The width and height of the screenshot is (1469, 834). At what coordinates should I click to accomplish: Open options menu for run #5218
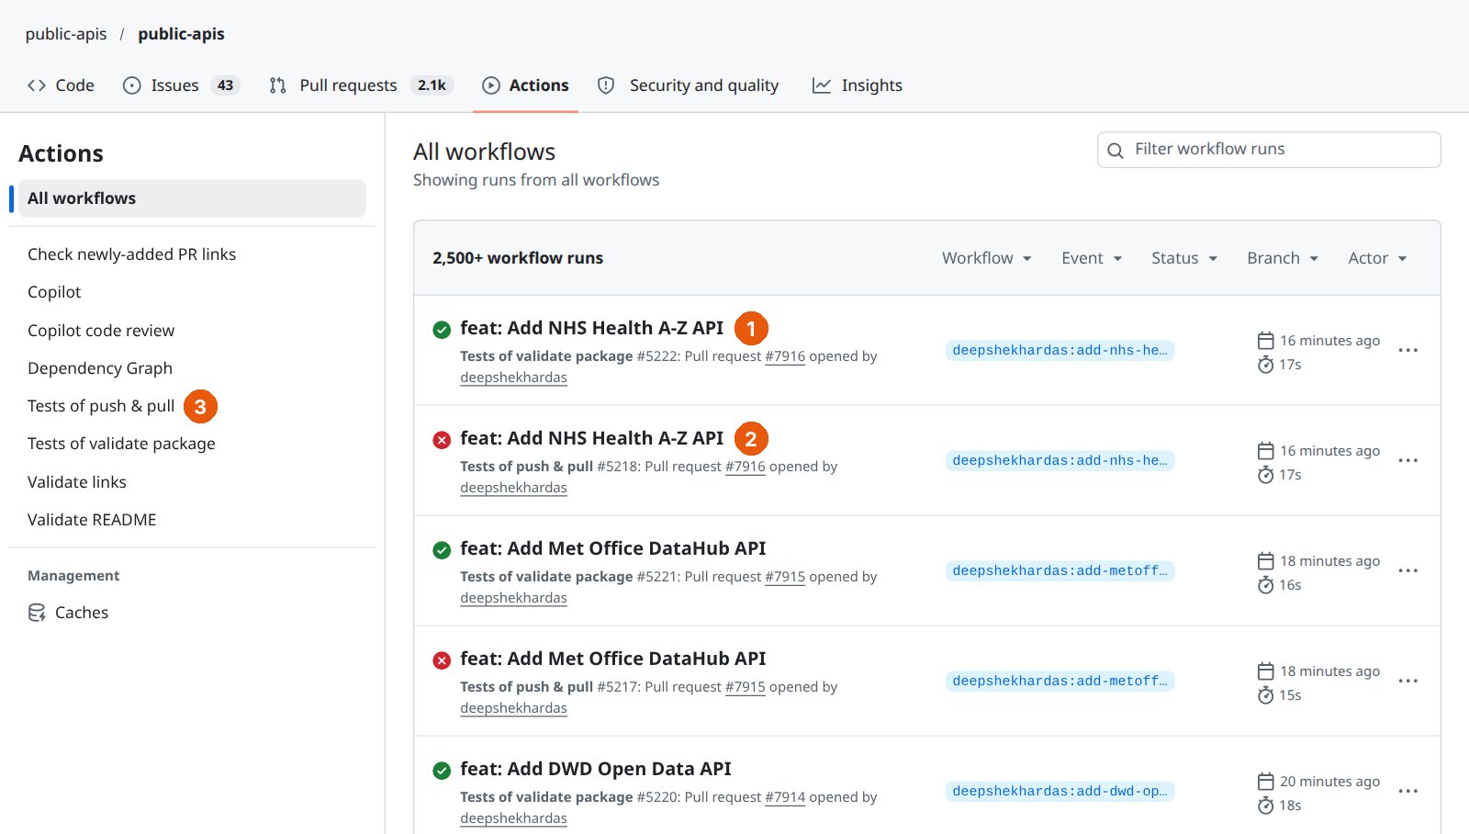1407,460
